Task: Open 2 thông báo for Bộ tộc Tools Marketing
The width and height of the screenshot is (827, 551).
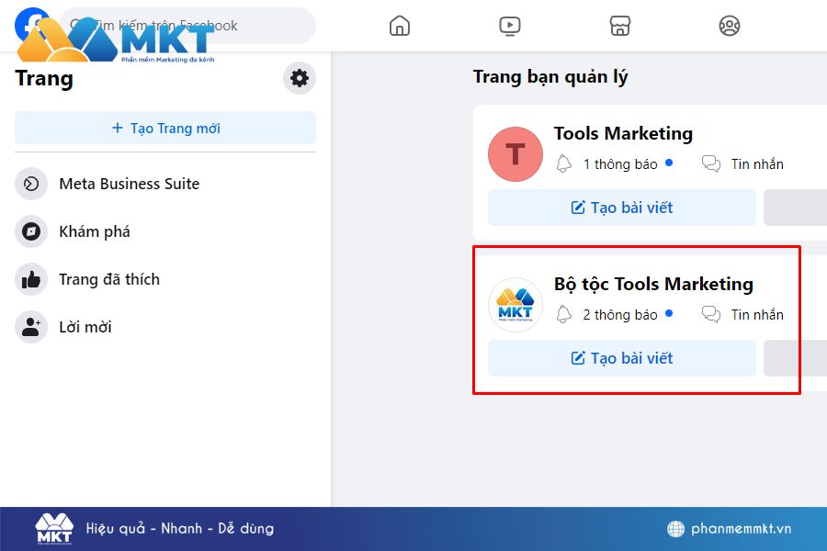Action: click(x=620, y=315)
